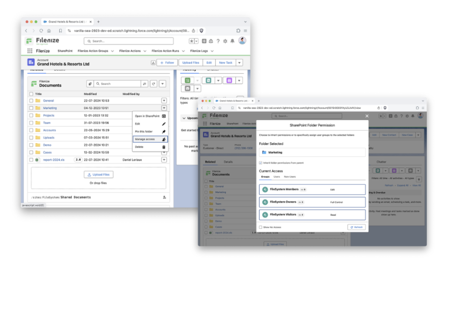453x313 pixels.
Task: Close the SharePoint Folder Permission dialog
Action: pyautogui.click(x=367, y=116)
